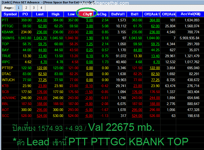
Task: Click PTTGC change value 3.00
Action: [90, 26]
